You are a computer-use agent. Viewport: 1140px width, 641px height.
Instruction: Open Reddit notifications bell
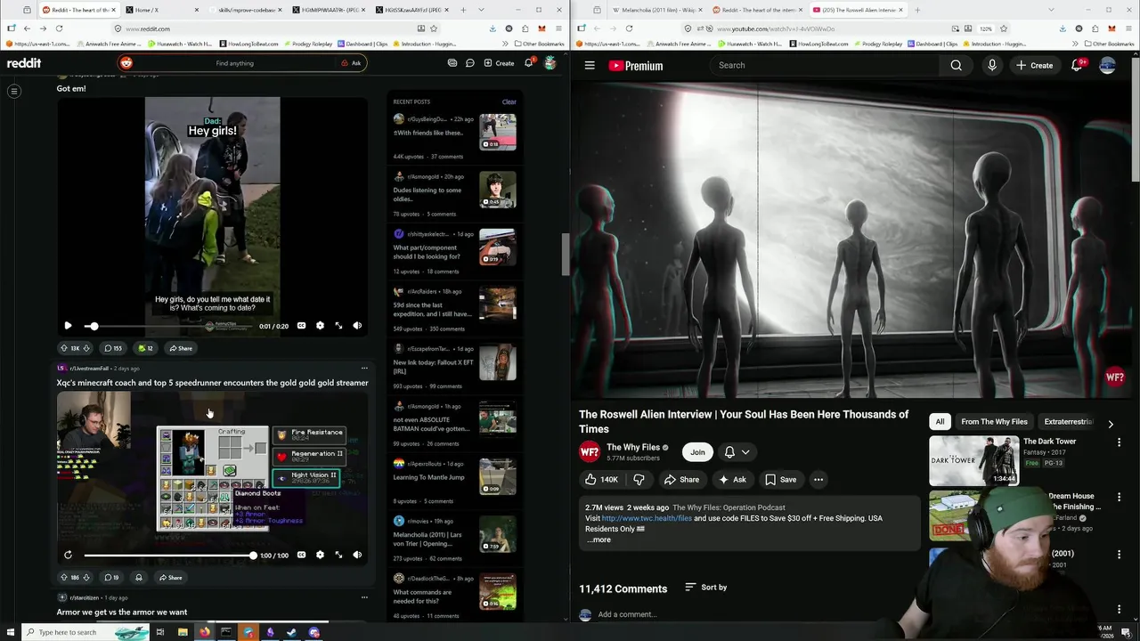pos(529,63)
